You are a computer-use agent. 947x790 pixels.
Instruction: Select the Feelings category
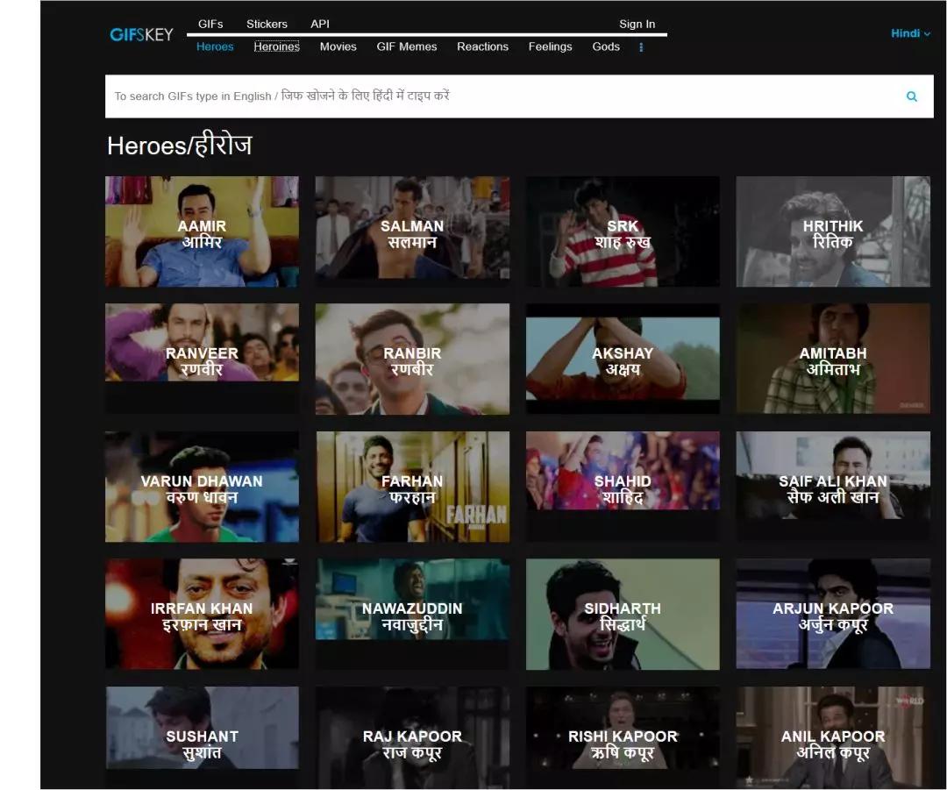click(550, 46)
